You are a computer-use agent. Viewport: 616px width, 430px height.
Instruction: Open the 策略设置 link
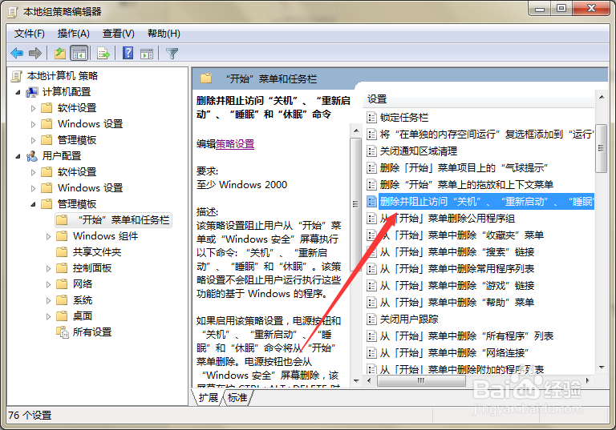[x=235, y=144]
